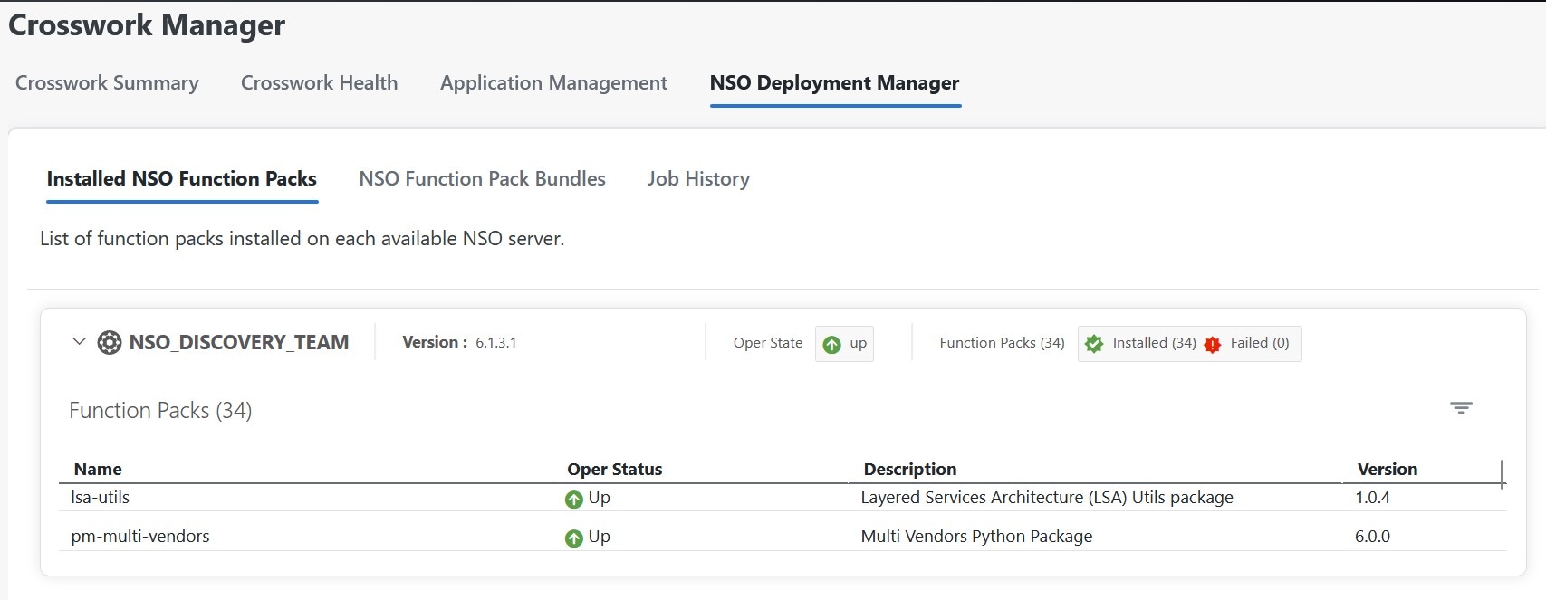Click the NSO server gear icon
This screenshot has height=600, width=1546.
coord(110,343)
